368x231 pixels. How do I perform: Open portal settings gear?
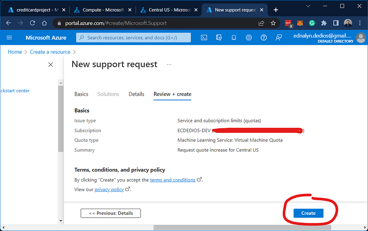pos(249,38)
